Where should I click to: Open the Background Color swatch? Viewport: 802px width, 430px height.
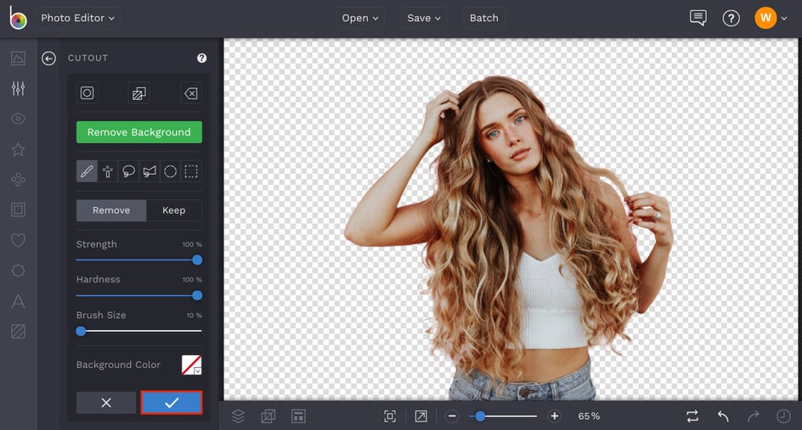click(192, 365)
